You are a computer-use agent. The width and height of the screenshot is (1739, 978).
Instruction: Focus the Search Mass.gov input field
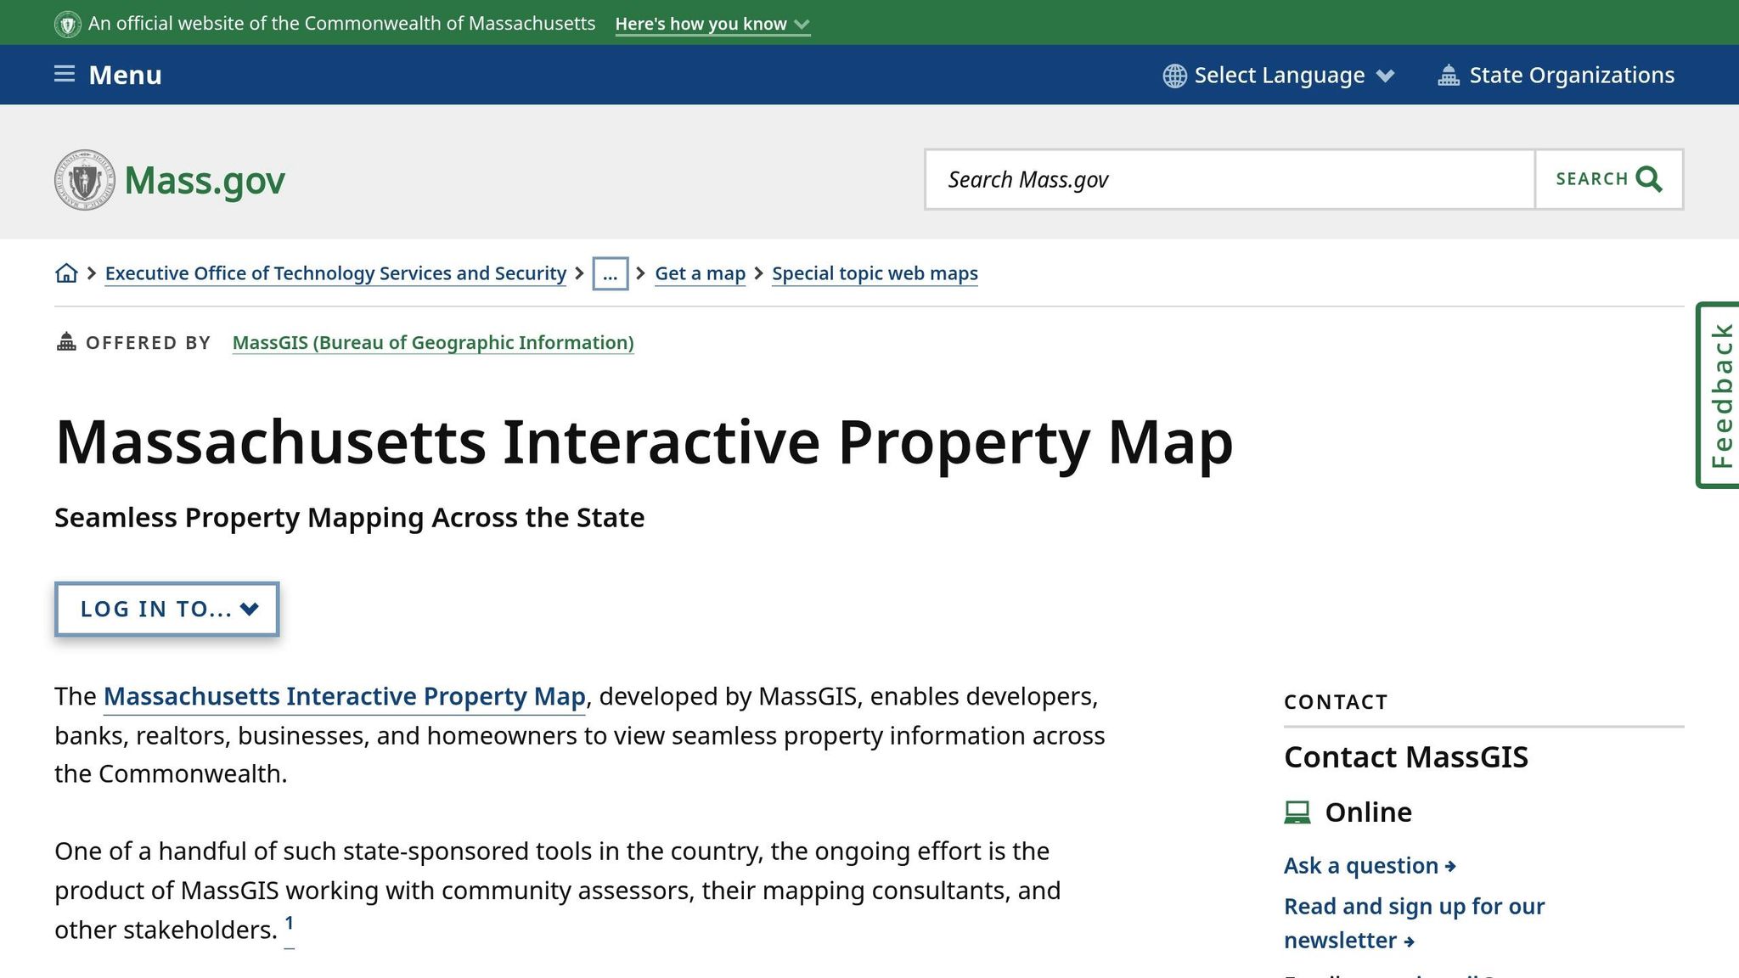(1230, 179)
